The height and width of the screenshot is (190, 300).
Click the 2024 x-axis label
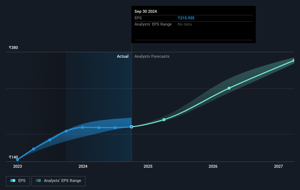[x=83, y=166]
